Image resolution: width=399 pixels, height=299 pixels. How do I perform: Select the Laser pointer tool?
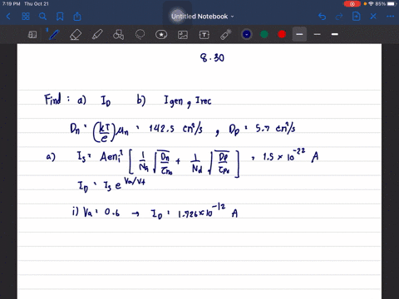tap(226, 35)
